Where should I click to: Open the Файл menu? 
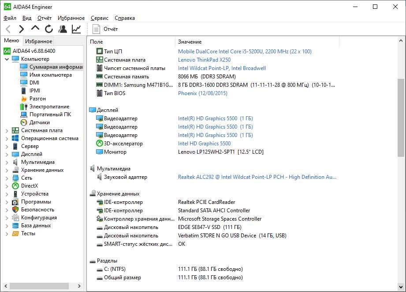coord(10,18)
